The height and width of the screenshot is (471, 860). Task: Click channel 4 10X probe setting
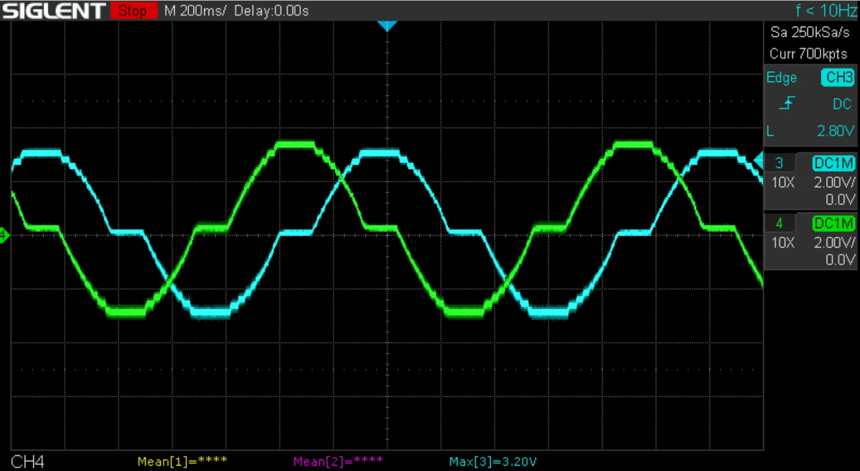click(783, 242)
